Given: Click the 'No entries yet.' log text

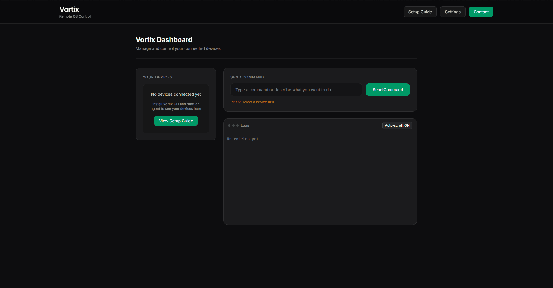Looking at the screenshot, I should click(243, 139).
